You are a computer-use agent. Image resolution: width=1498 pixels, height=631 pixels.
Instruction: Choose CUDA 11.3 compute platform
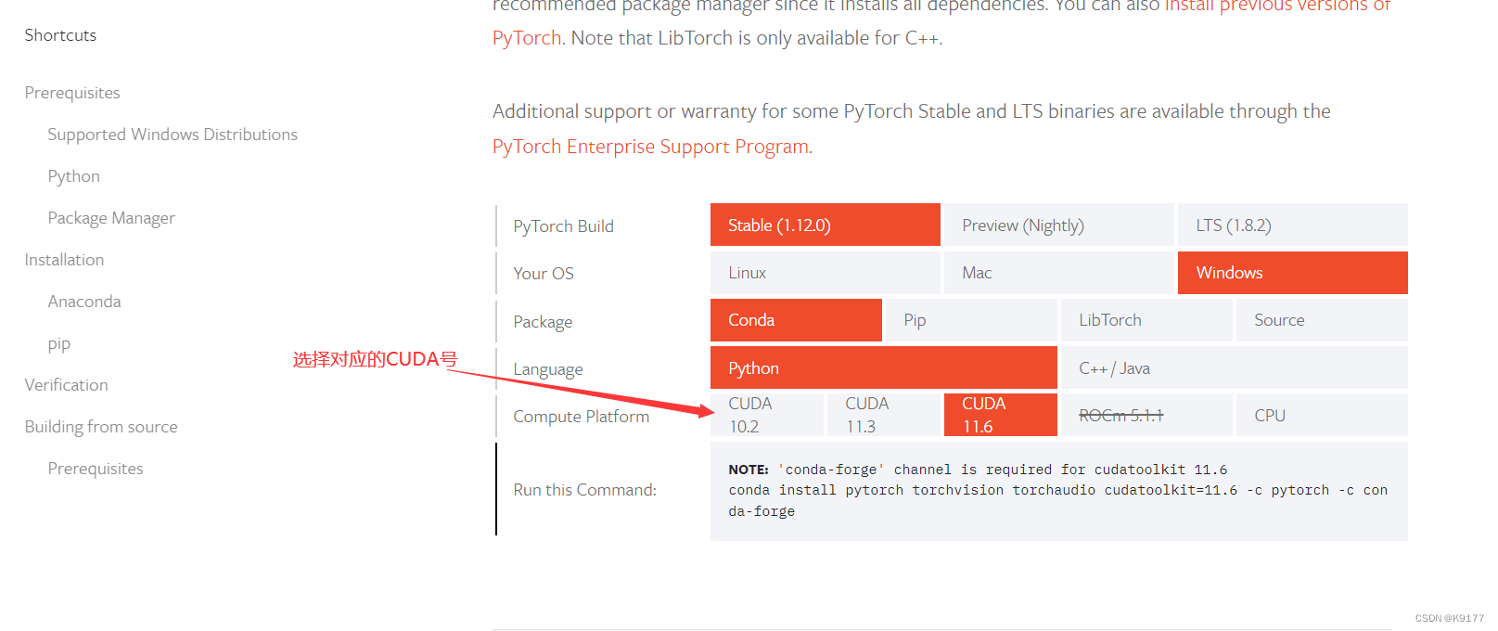[x=883, y=415]
